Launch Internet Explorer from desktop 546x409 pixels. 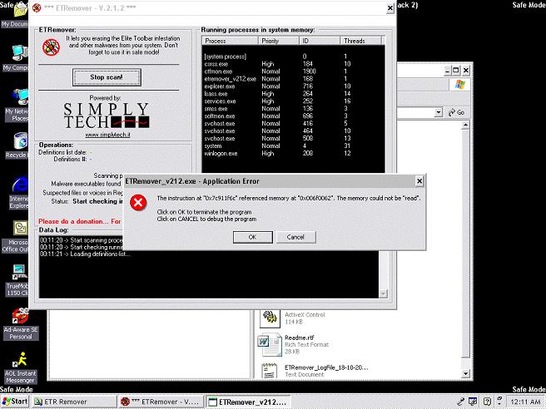click(18, 193)
